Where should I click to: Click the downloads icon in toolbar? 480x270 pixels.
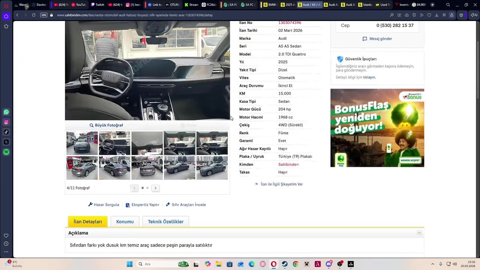(x=436, y=15)
